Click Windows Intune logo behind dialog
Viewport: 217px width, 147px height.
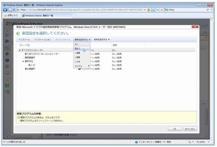coord(24,23)
